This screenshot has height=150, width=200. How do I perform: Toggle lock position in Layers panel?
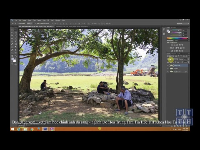[175, 62]
